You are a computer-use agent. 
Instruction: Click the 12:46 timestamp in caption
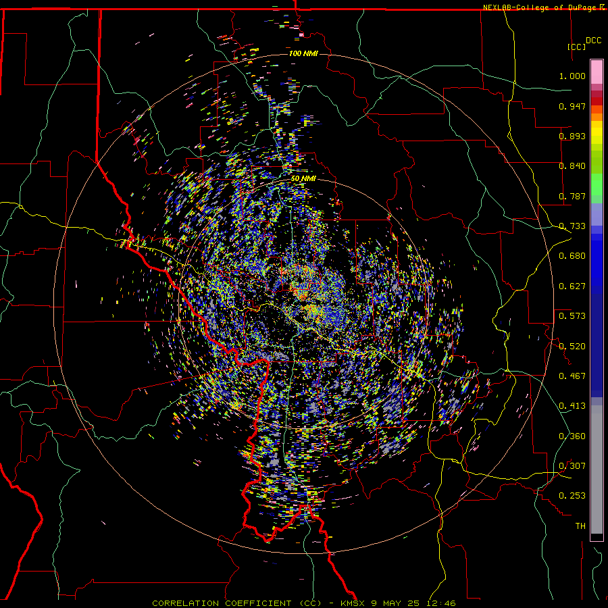pos(442,603)
